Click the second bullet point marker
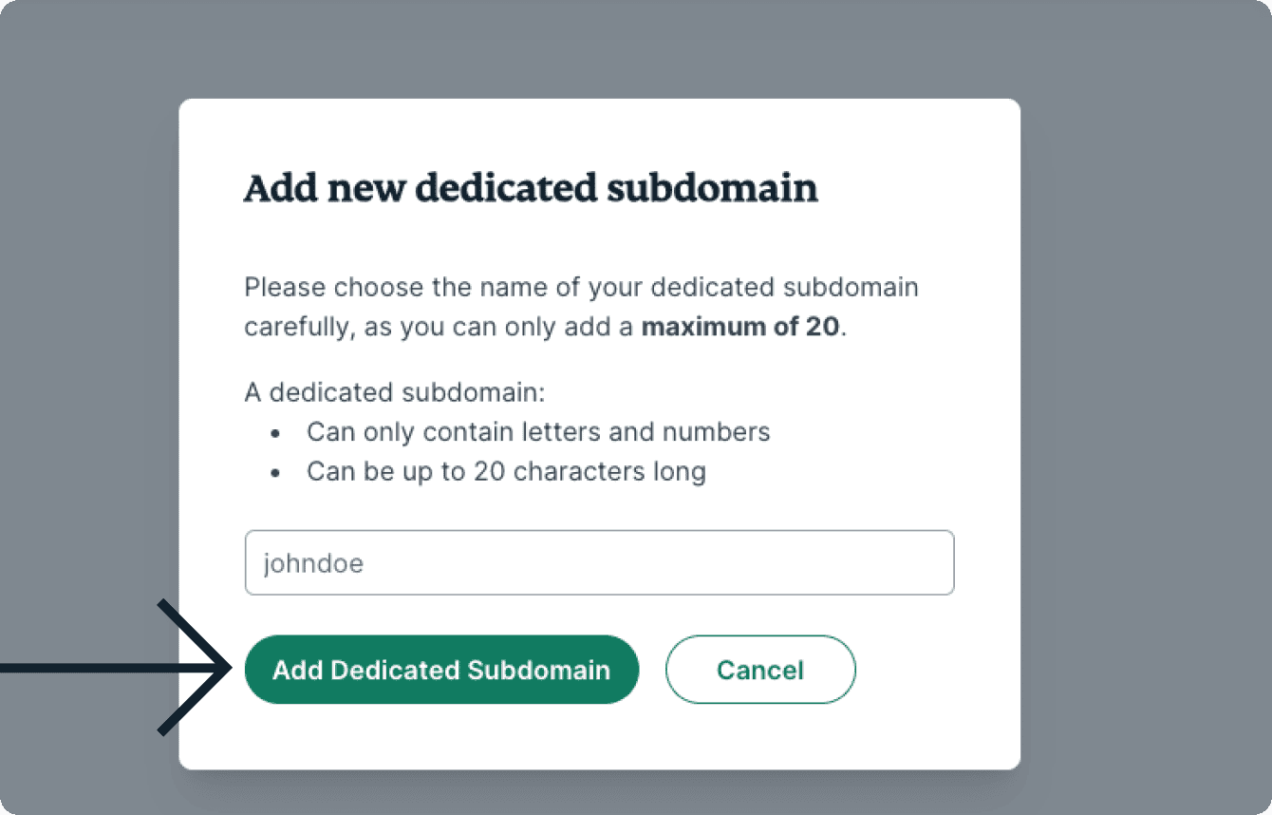Image resolution: width=1272 pixels, height=815 pixels. click(275, 472)
